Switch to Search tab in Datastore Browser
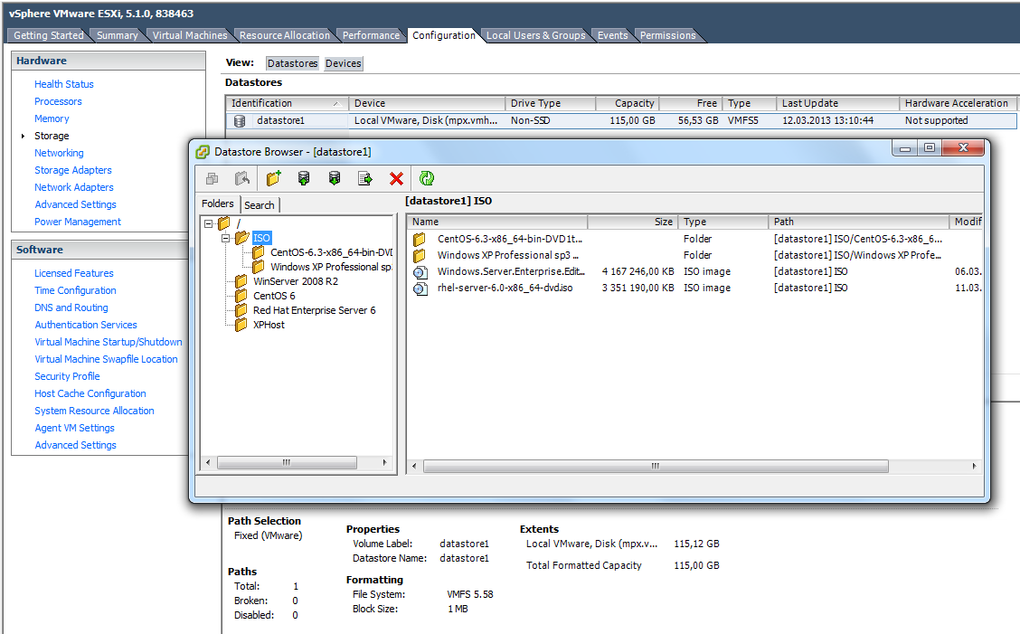This screenshot has height=634, width=1020. click(260, 205)
